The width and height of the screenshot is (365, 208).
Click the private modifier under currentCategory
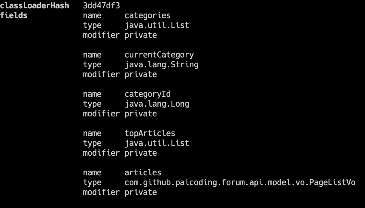pyautogui.click(x=141, y=75)
